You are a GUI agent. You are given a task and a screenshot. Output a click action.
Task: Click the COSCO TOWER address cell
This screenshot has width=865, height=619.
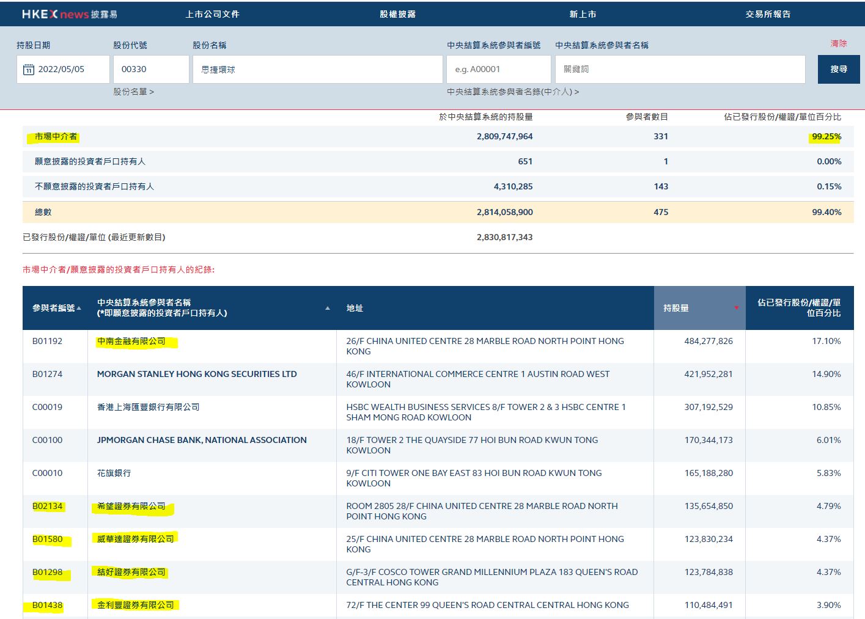495,577
